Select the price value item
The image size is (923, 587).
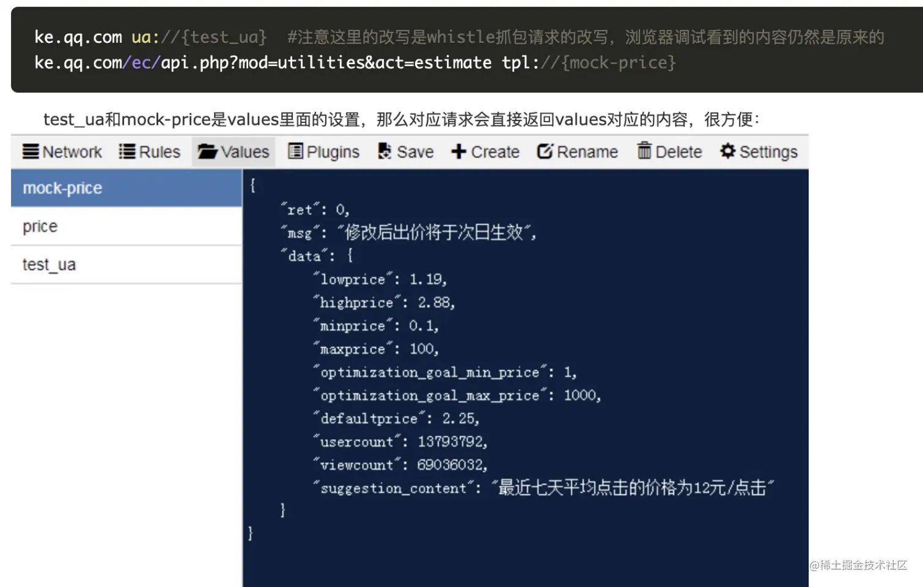tap(127, 226)
